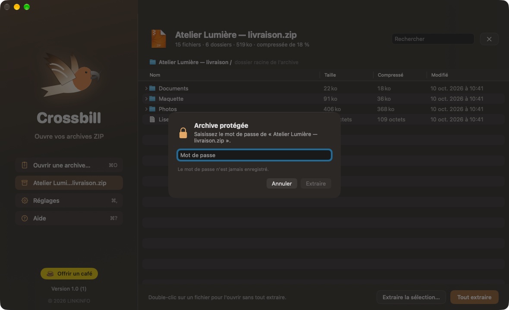509x310 pixels.
Task: Click the archive icon beside Ouvrir une archive
Action: pos(24,165)
